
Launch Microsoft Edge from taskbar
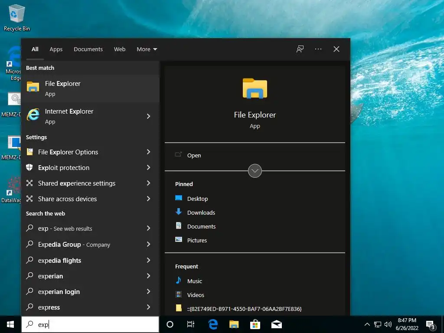pos(213,324)
